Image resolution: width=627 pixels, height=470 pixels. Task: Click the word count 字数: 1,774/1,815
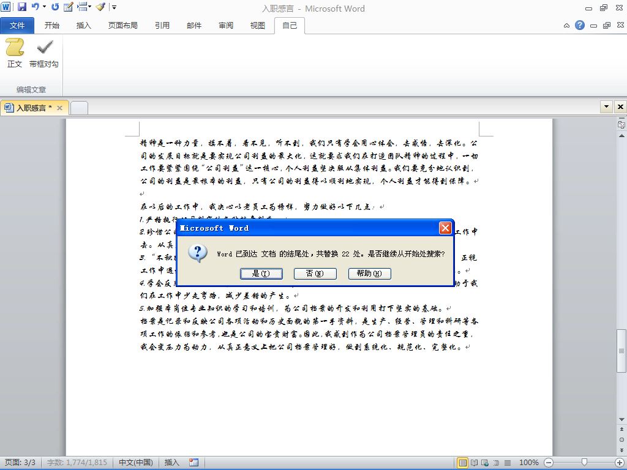77,463
